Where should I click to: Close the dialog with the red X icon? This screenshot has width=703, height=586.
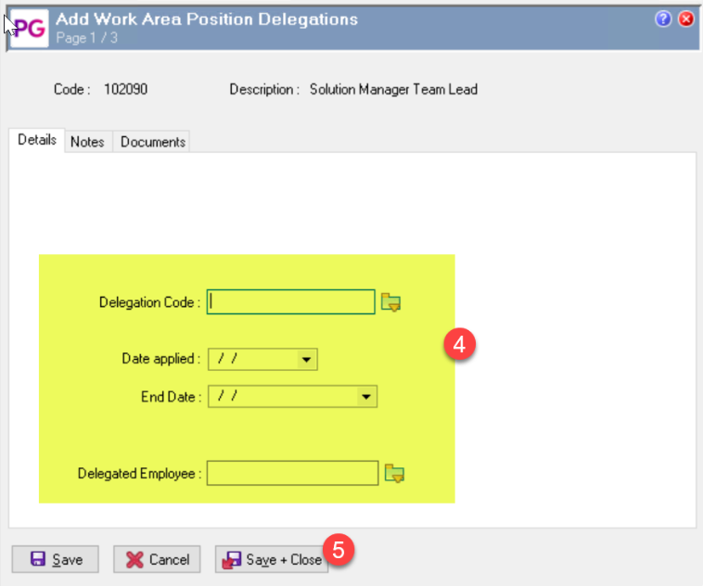(x=686, y=19)
